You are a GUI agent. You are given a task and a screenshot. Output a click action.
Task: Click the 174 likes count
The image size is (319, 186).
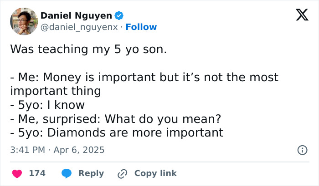(x=37, y=173)
